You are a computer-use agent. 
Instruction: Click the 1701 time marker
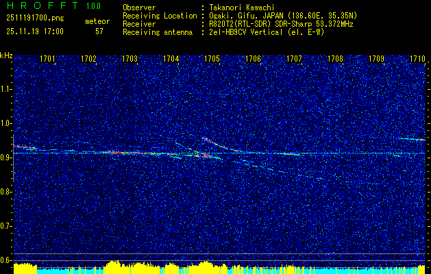tap(47, 58)
